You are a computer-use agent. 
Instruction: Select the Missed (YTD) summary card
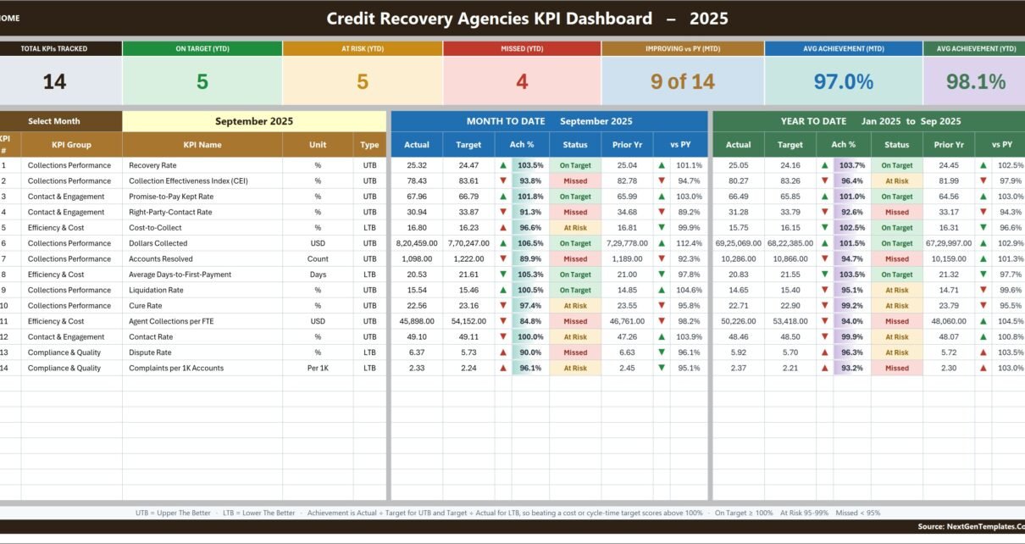click(x=522, y=73)
